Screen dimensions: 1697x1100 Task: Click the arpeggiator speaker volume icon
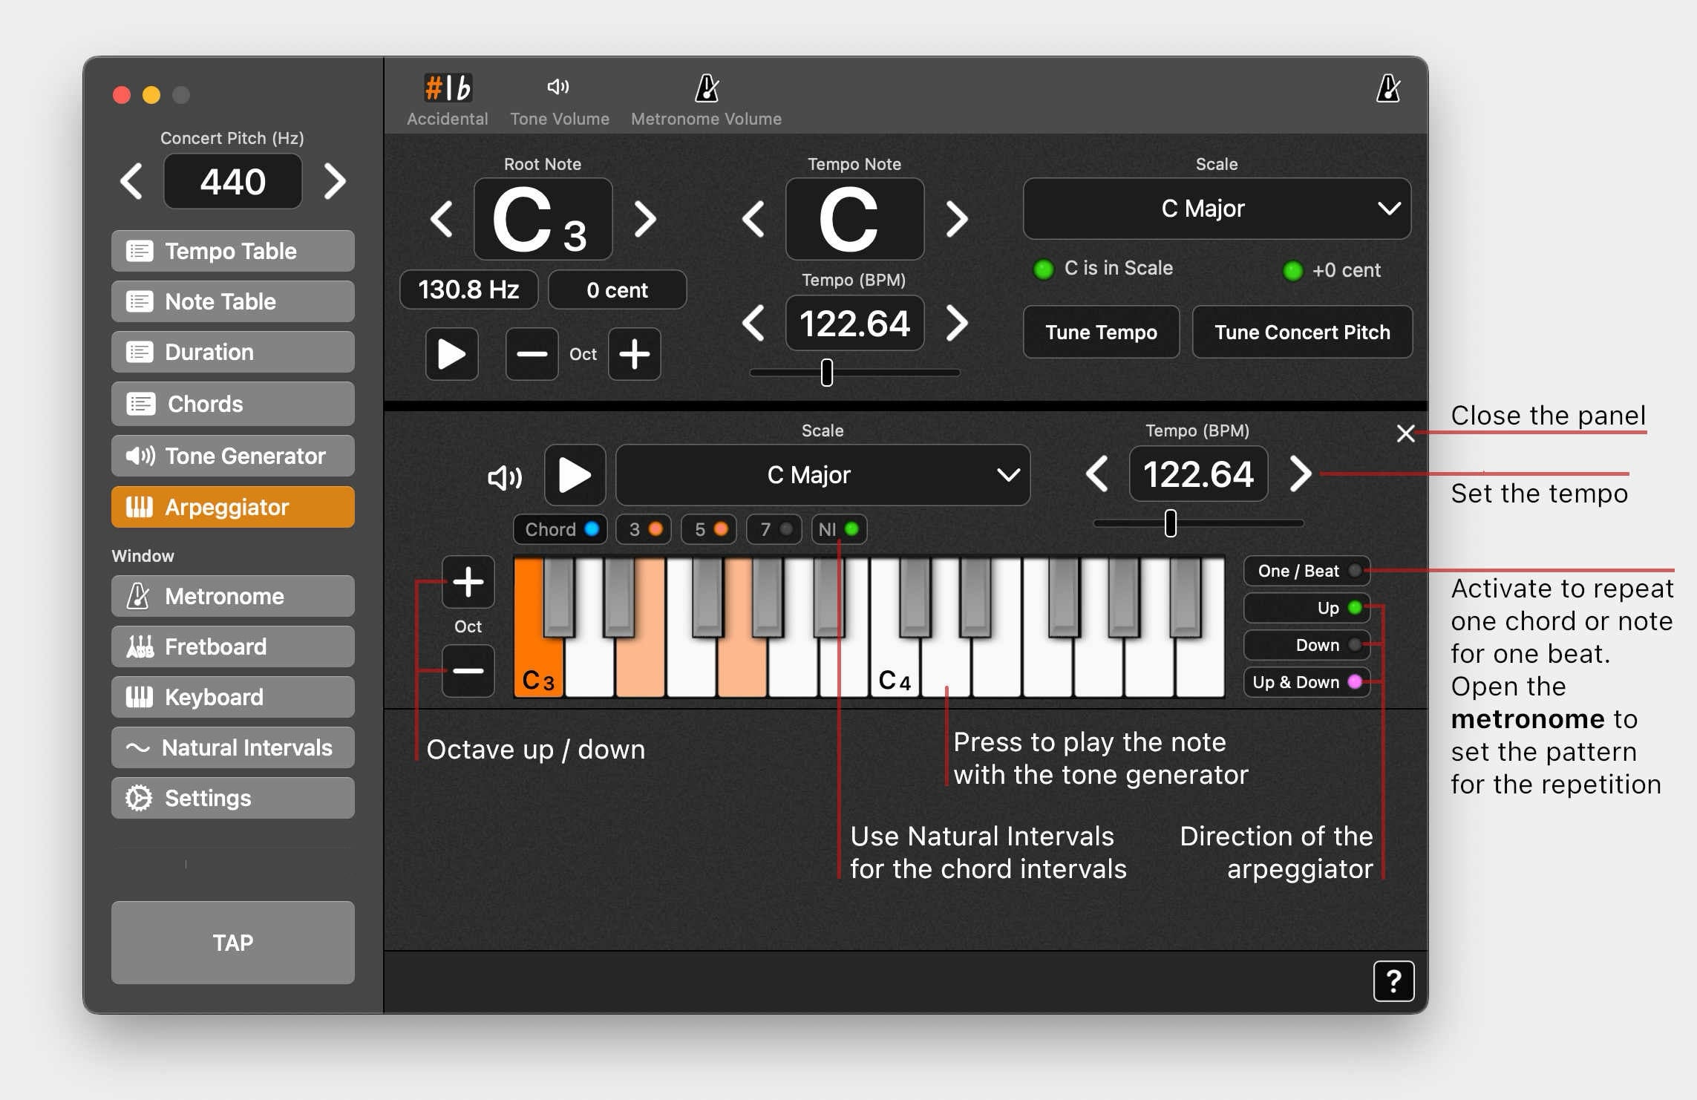(505, 477)
